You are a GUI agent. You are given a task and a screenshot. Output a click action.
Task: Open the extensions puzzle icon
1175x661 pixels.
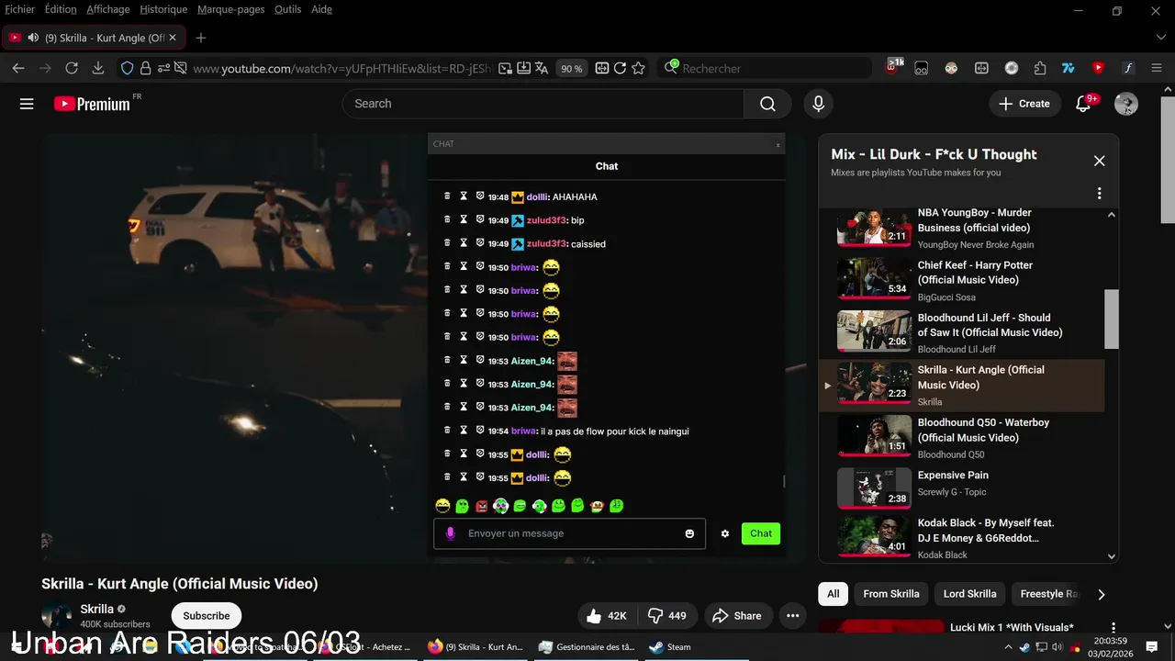click(1040, 68)
